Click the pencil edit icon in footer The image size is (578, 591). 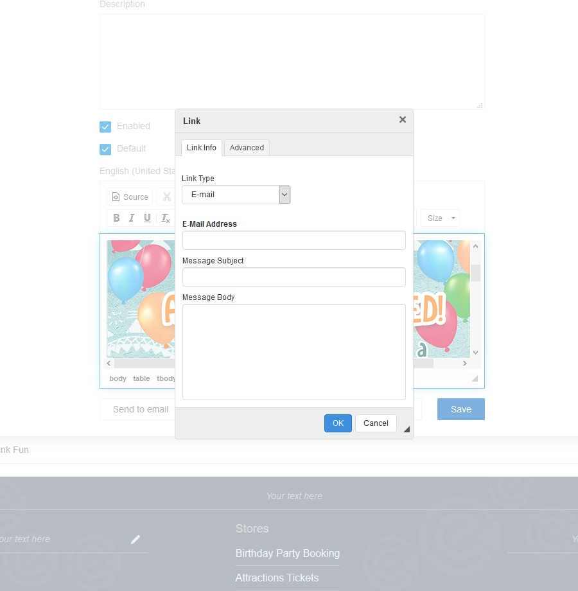pyautogui.click(x=136, y=540)
